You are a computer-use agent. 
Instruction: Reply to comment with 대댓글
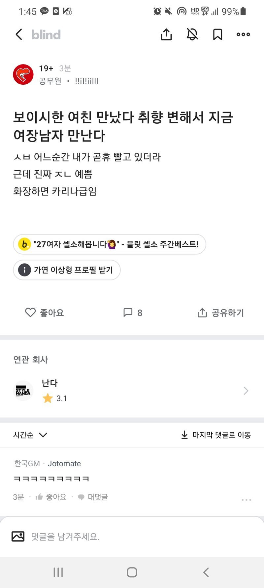(93, 497)
